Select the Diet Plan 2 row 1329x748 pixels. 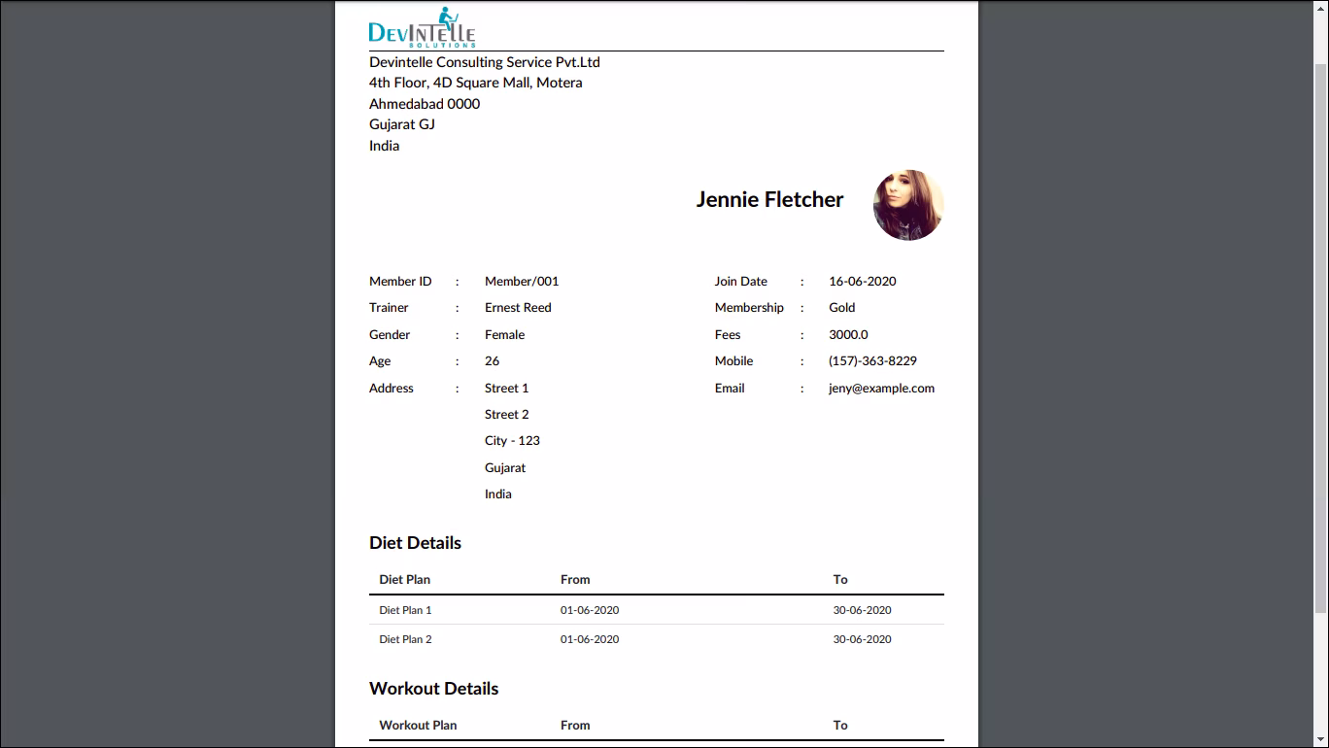click(x=657, y=639)
